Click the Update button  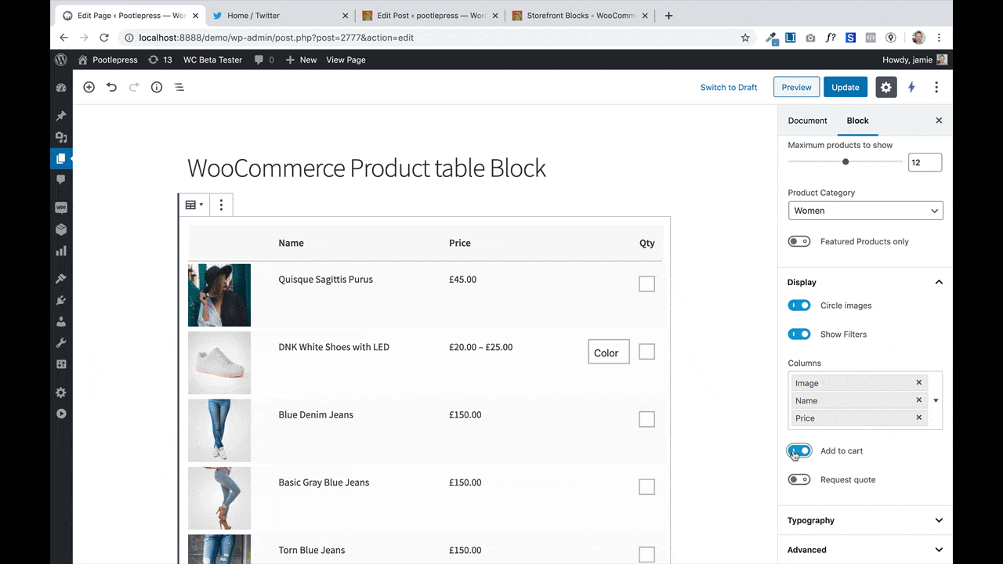tap(845, 87)
